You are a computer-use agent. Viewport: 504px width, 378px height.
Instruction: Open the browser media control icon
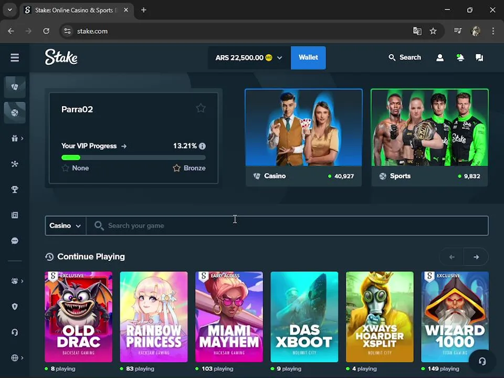[458, 31]
